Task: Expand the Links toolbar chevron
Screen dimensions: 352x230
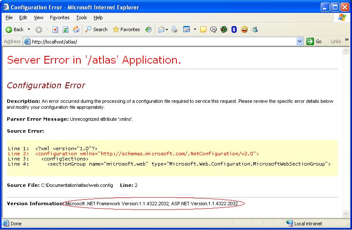Action: pyautogui.click(x=346, y=40)
